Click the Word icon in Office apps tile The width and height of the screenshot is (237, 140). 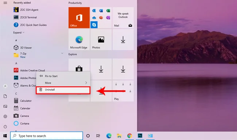(x=101, y=11)
